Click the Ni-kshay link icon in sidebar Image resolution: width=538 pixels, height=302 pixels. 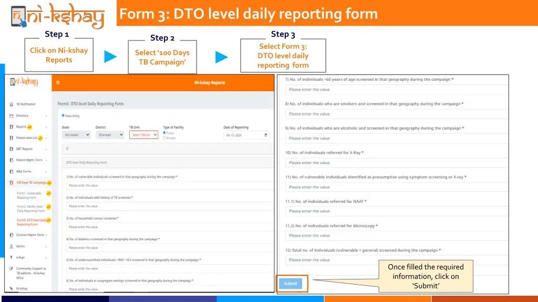[x=12, y=289]
